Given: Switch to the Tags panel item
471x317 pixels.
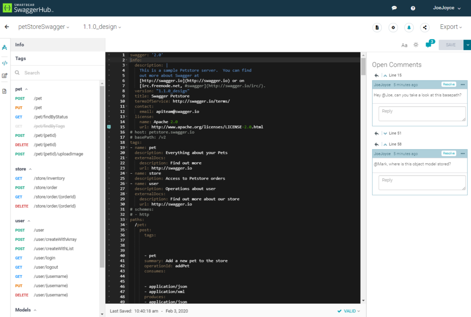Looking at the screenshot, I should pos(20,58).
